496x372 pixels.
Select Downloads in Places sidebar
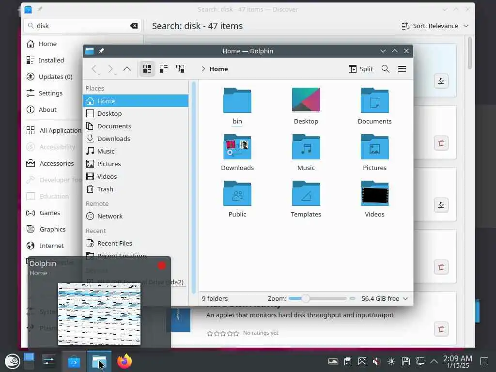click(x=136, y=139)
